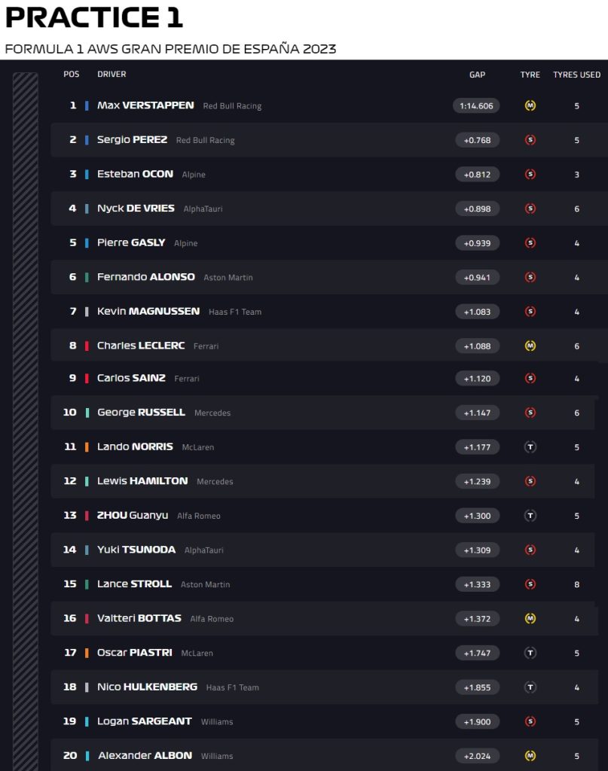608x771 pixels.
Task: Click the DRIVER column header
Action: click(x=112, y=75)
